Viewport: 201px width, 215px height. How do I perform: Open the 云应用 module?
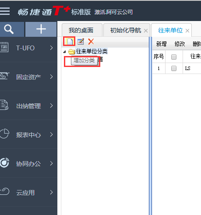coord(28,192)
